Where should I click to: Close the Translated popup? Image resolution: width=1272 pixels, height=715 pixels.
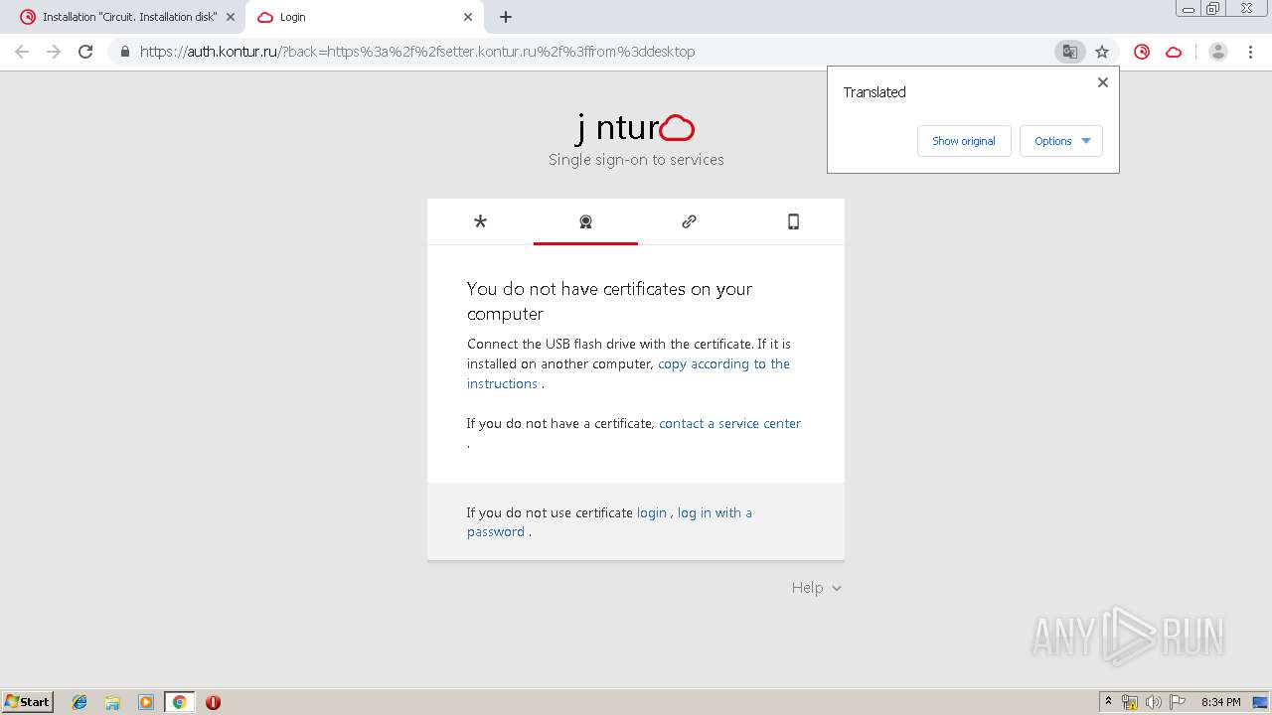[1102, 82]
